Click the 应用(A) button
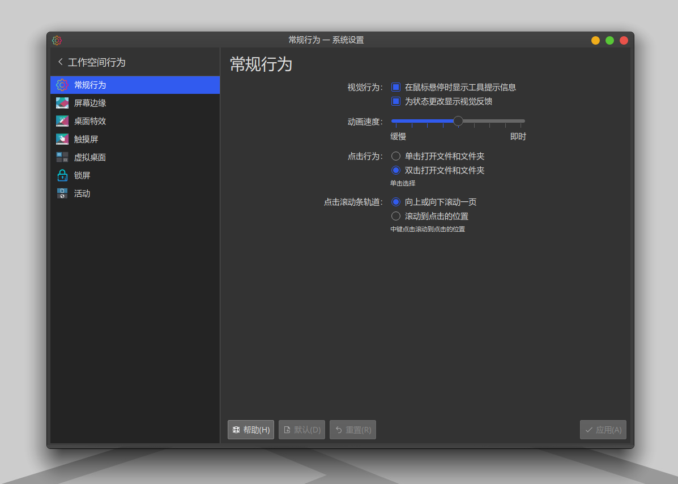Screen dimensions: 678x484 603,430
